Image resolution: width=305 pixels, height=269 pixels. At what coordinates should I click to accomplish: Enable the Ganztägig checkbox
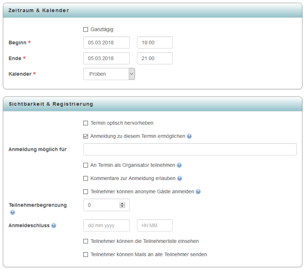[86, 30]
